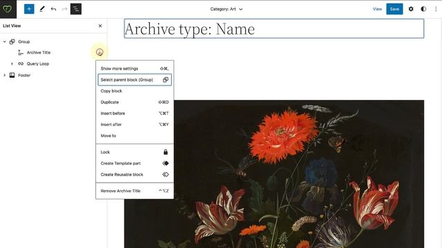Click the padlock icon beside Lock
Image resolution: width=442 pixels, height=248 pixels.
(x=166, y=152)
